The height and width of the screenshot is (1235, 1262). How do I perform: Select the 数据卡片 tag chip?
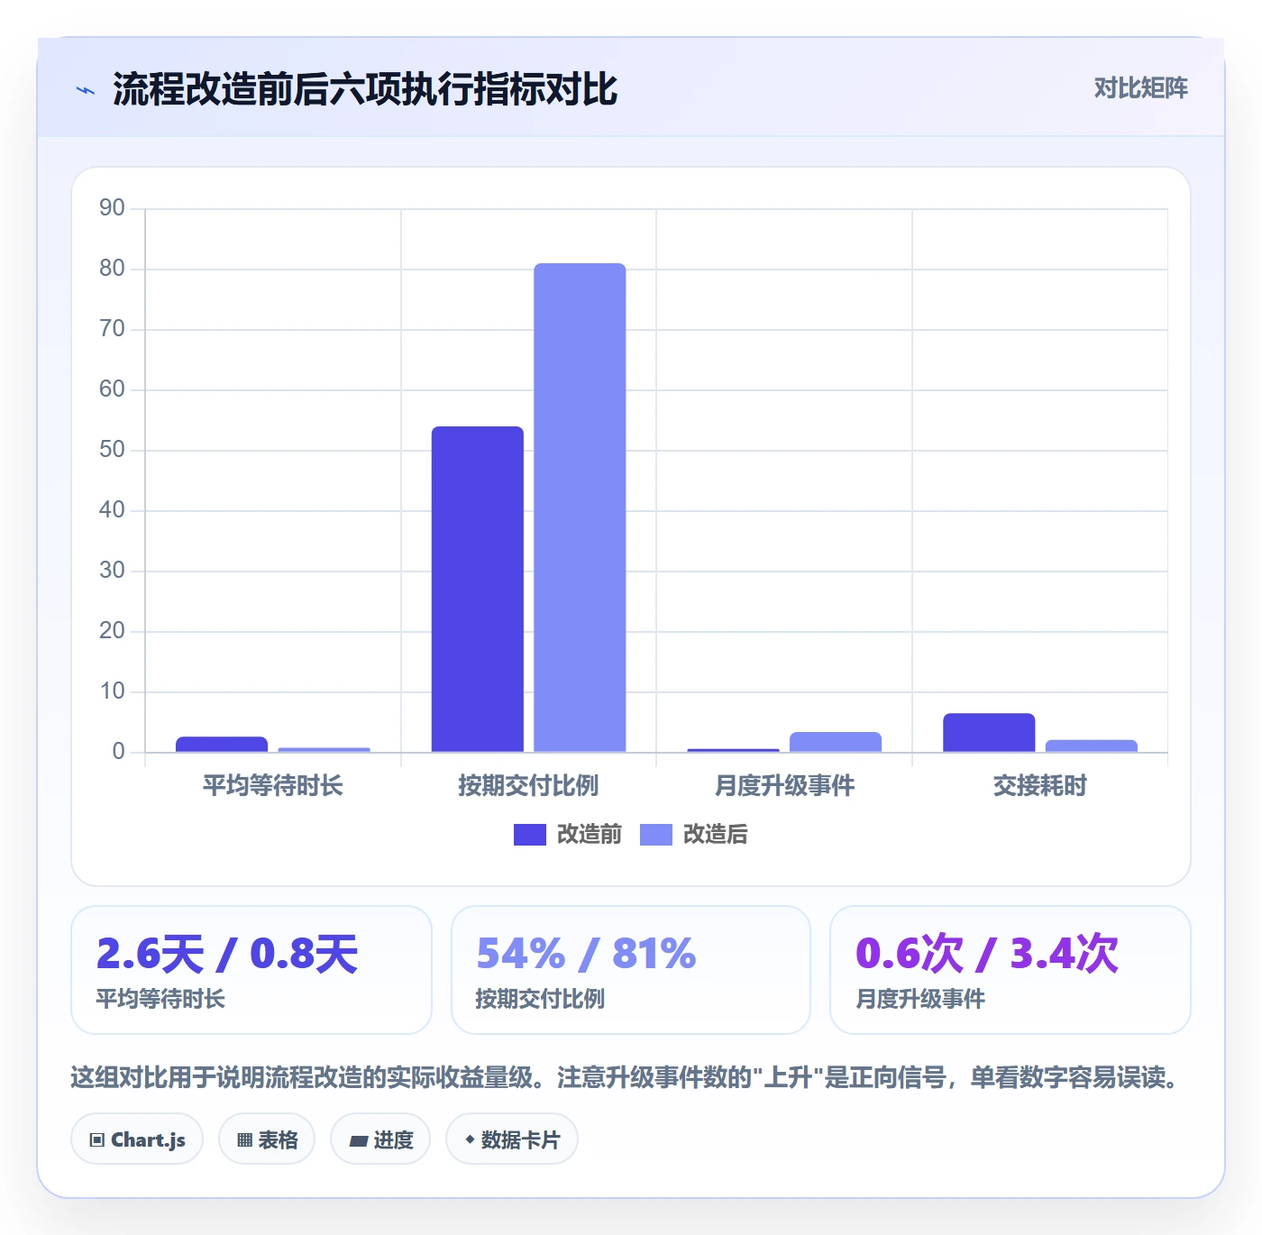click(x=512, y=1139)
